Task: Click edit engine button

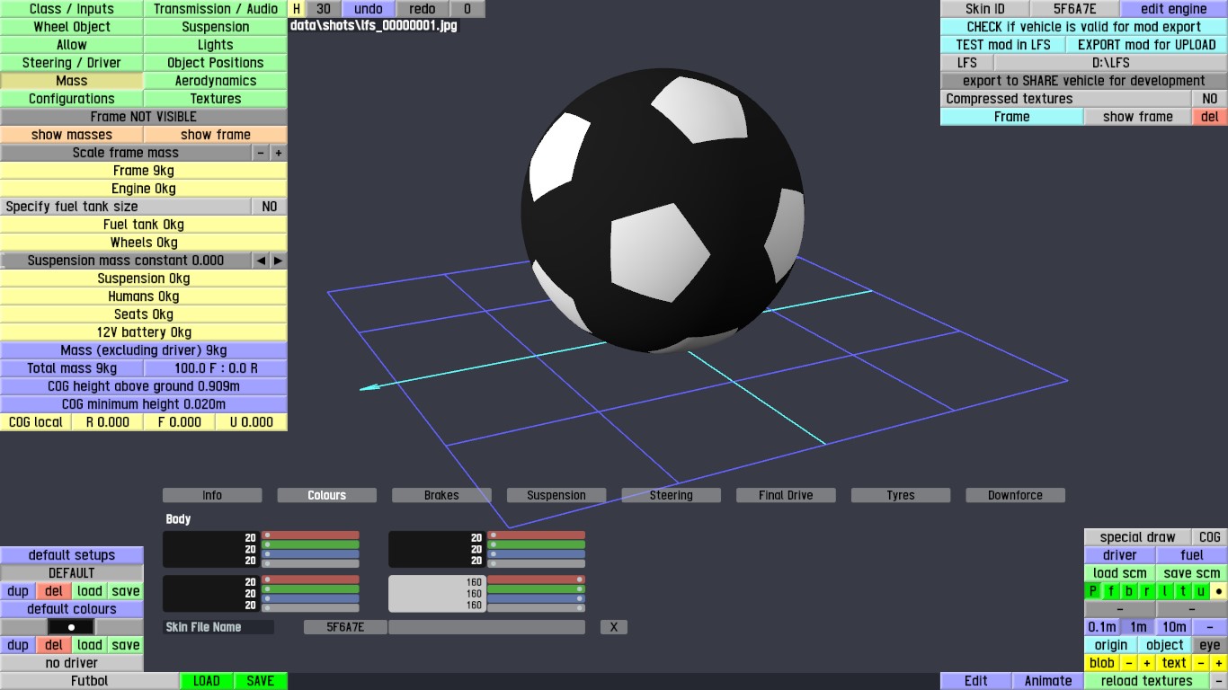Action: (1174, 9)
